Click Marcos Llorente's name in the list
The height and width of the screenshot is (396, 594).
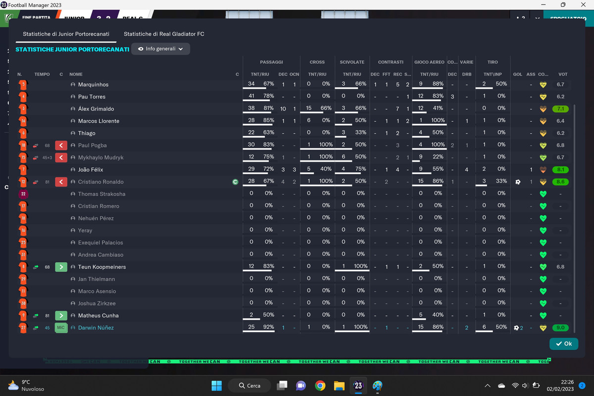tap(99, 121)
